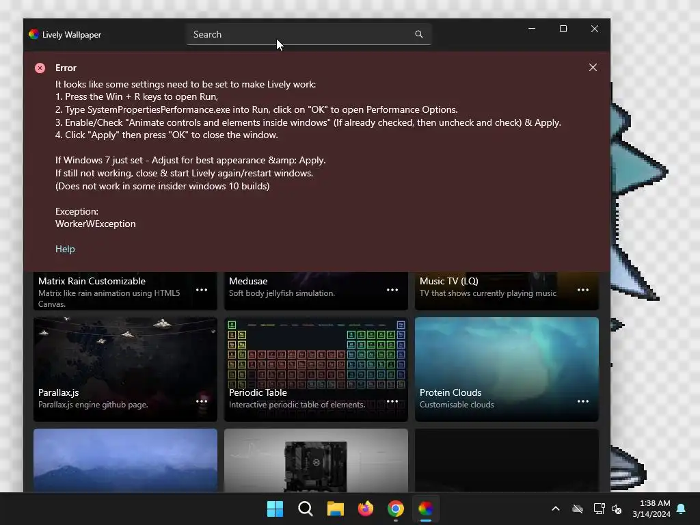Click the OneDrive cloud tray icon
The image size is (700, 525).
point(578,509)
